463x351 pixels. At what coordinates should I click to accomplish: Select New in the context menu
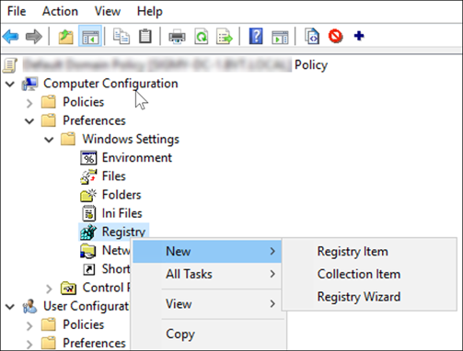(207, 252)
